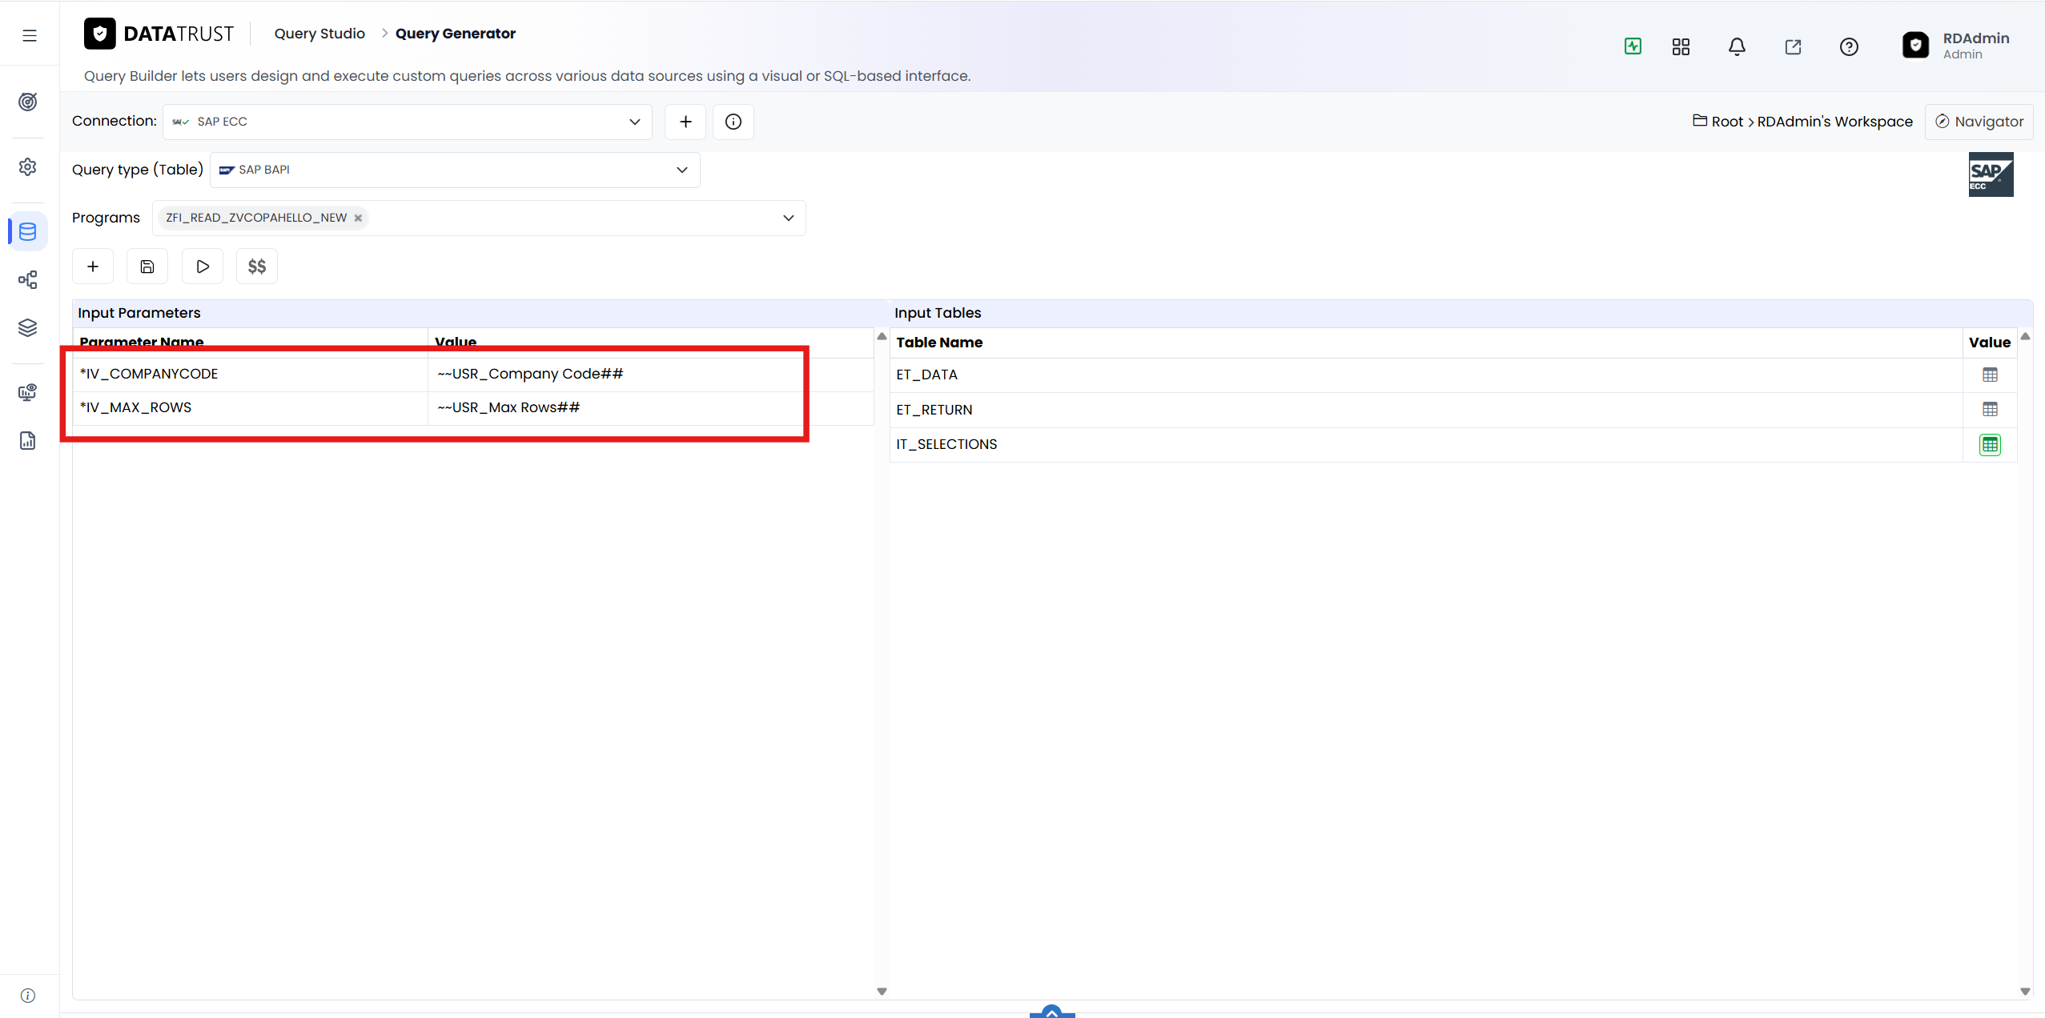Open the activity monitor icon in header
2045x1018 pixels.
tap(1633, 46)
